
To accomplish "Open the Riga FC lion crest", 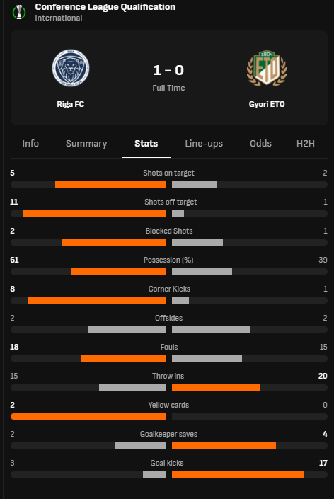I will 71,68.
